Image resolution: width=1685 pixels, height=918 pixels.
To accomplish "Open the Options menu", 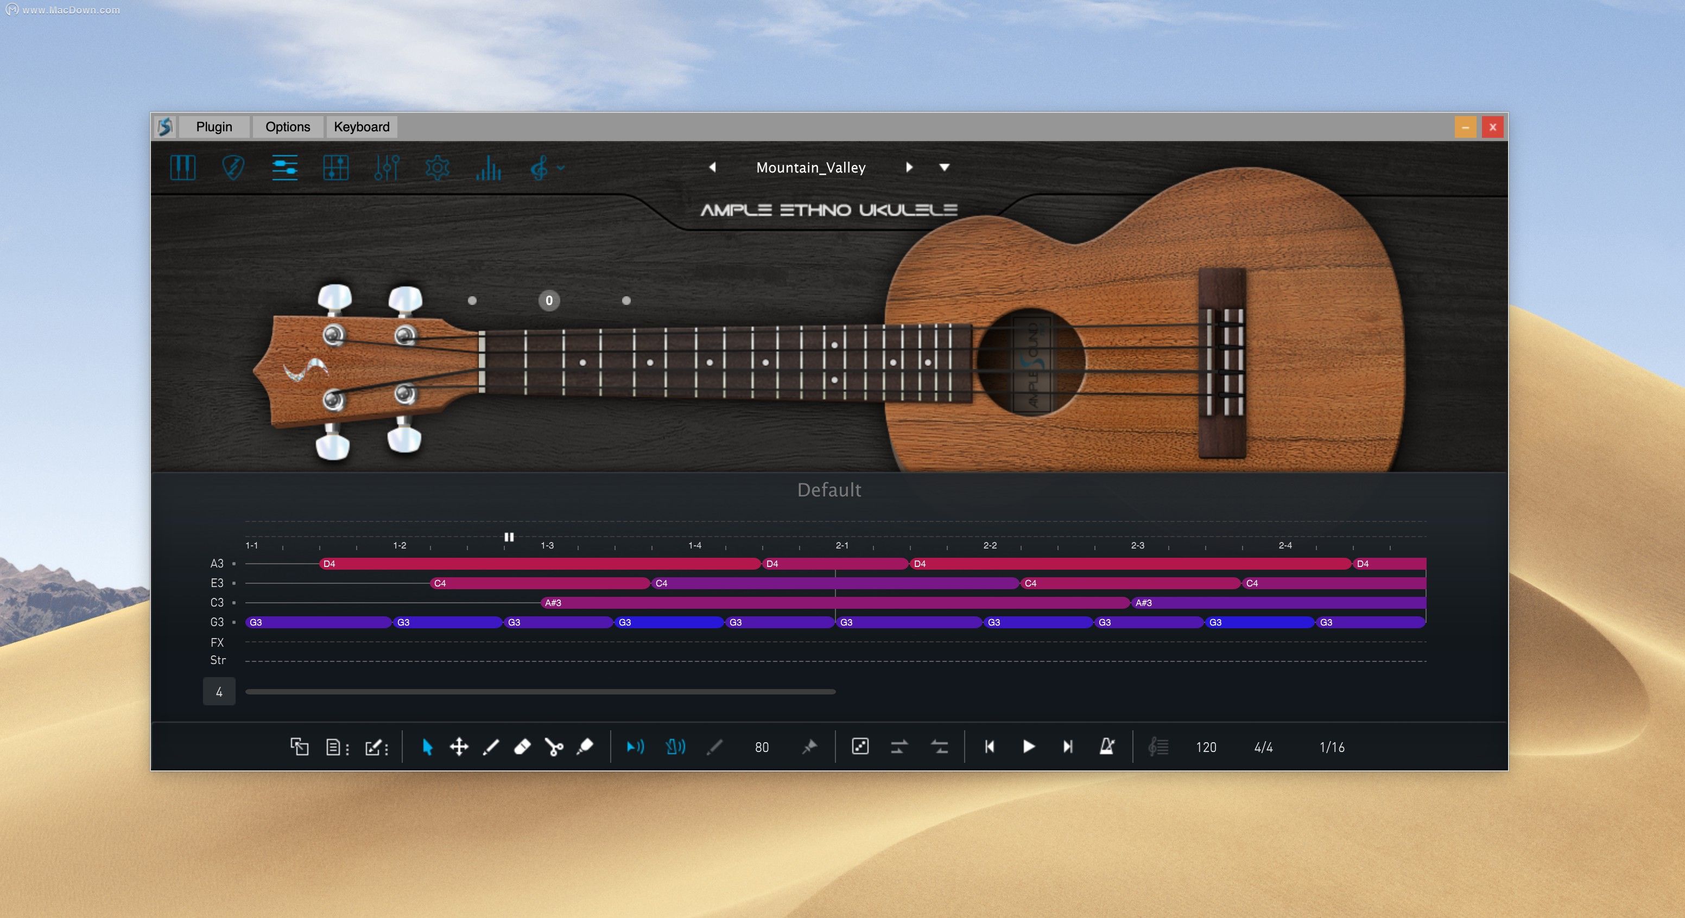I will point(288,127).
